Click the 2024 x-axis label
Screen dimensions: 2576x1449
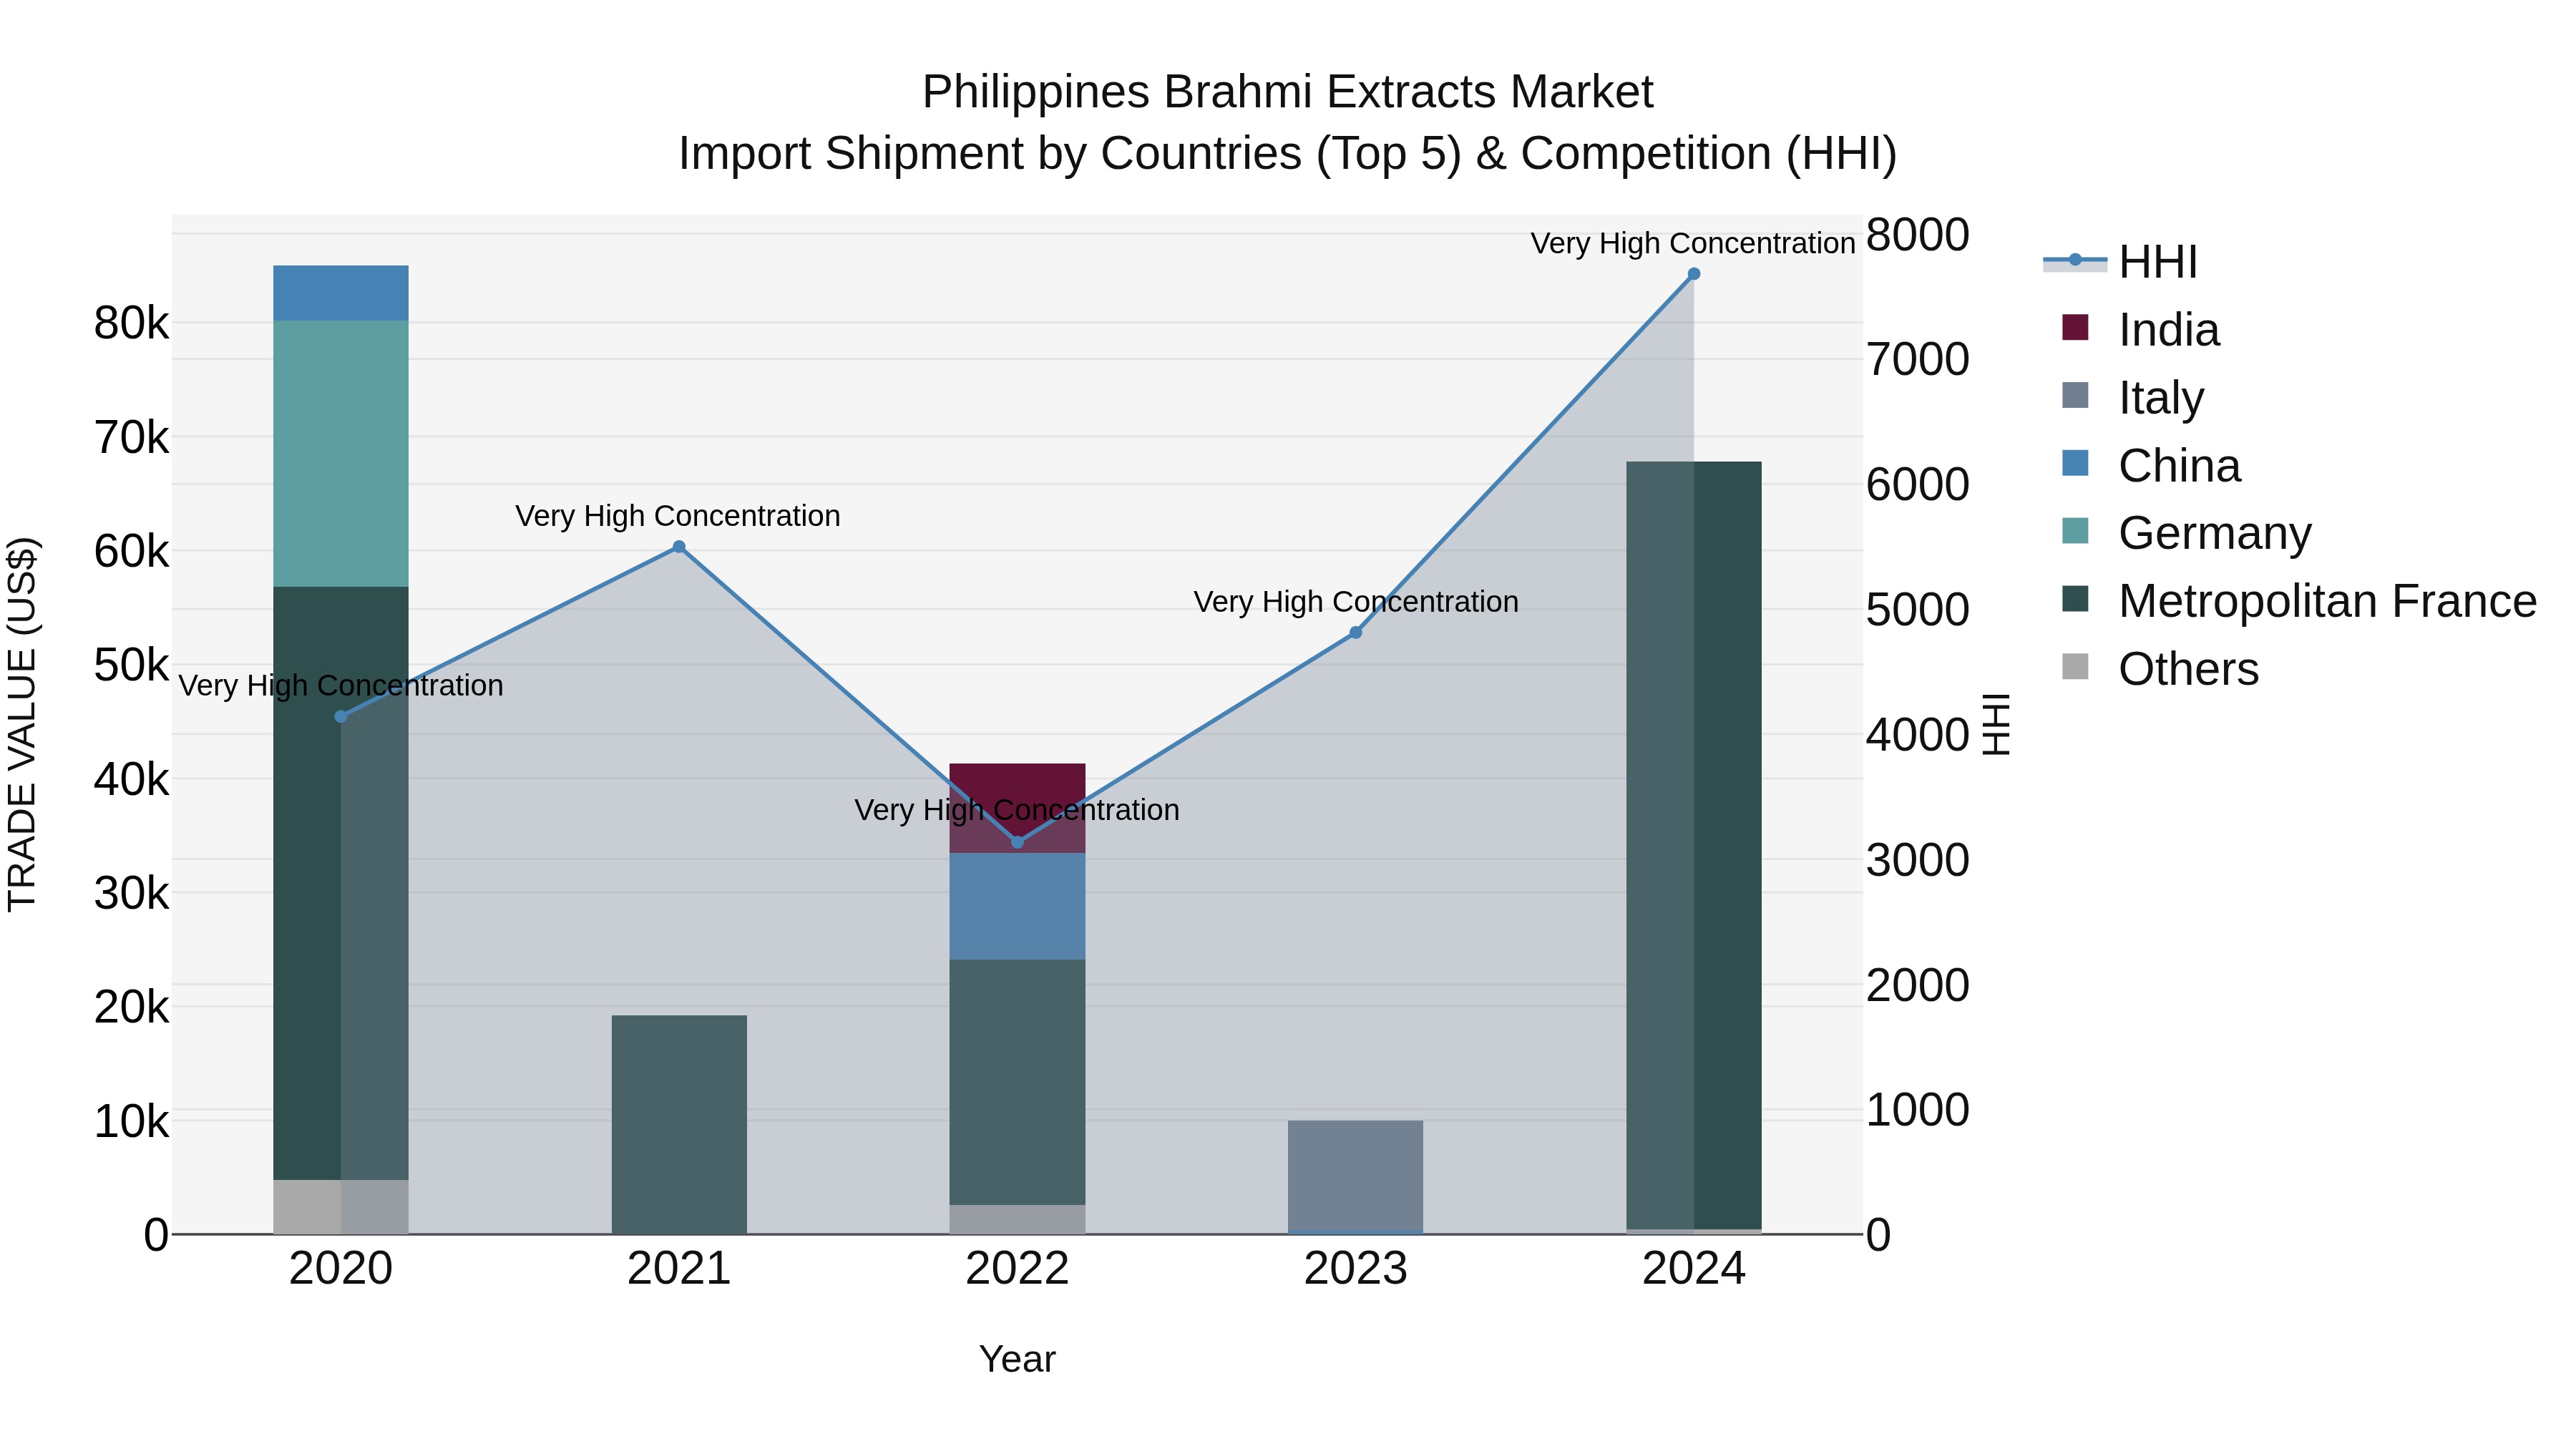coord(1694,1269)
